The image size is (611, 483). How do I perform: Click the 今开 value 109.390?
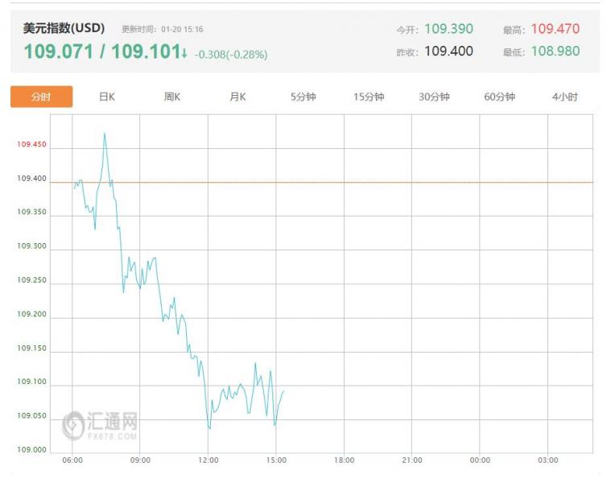click(x=448, y=29)
